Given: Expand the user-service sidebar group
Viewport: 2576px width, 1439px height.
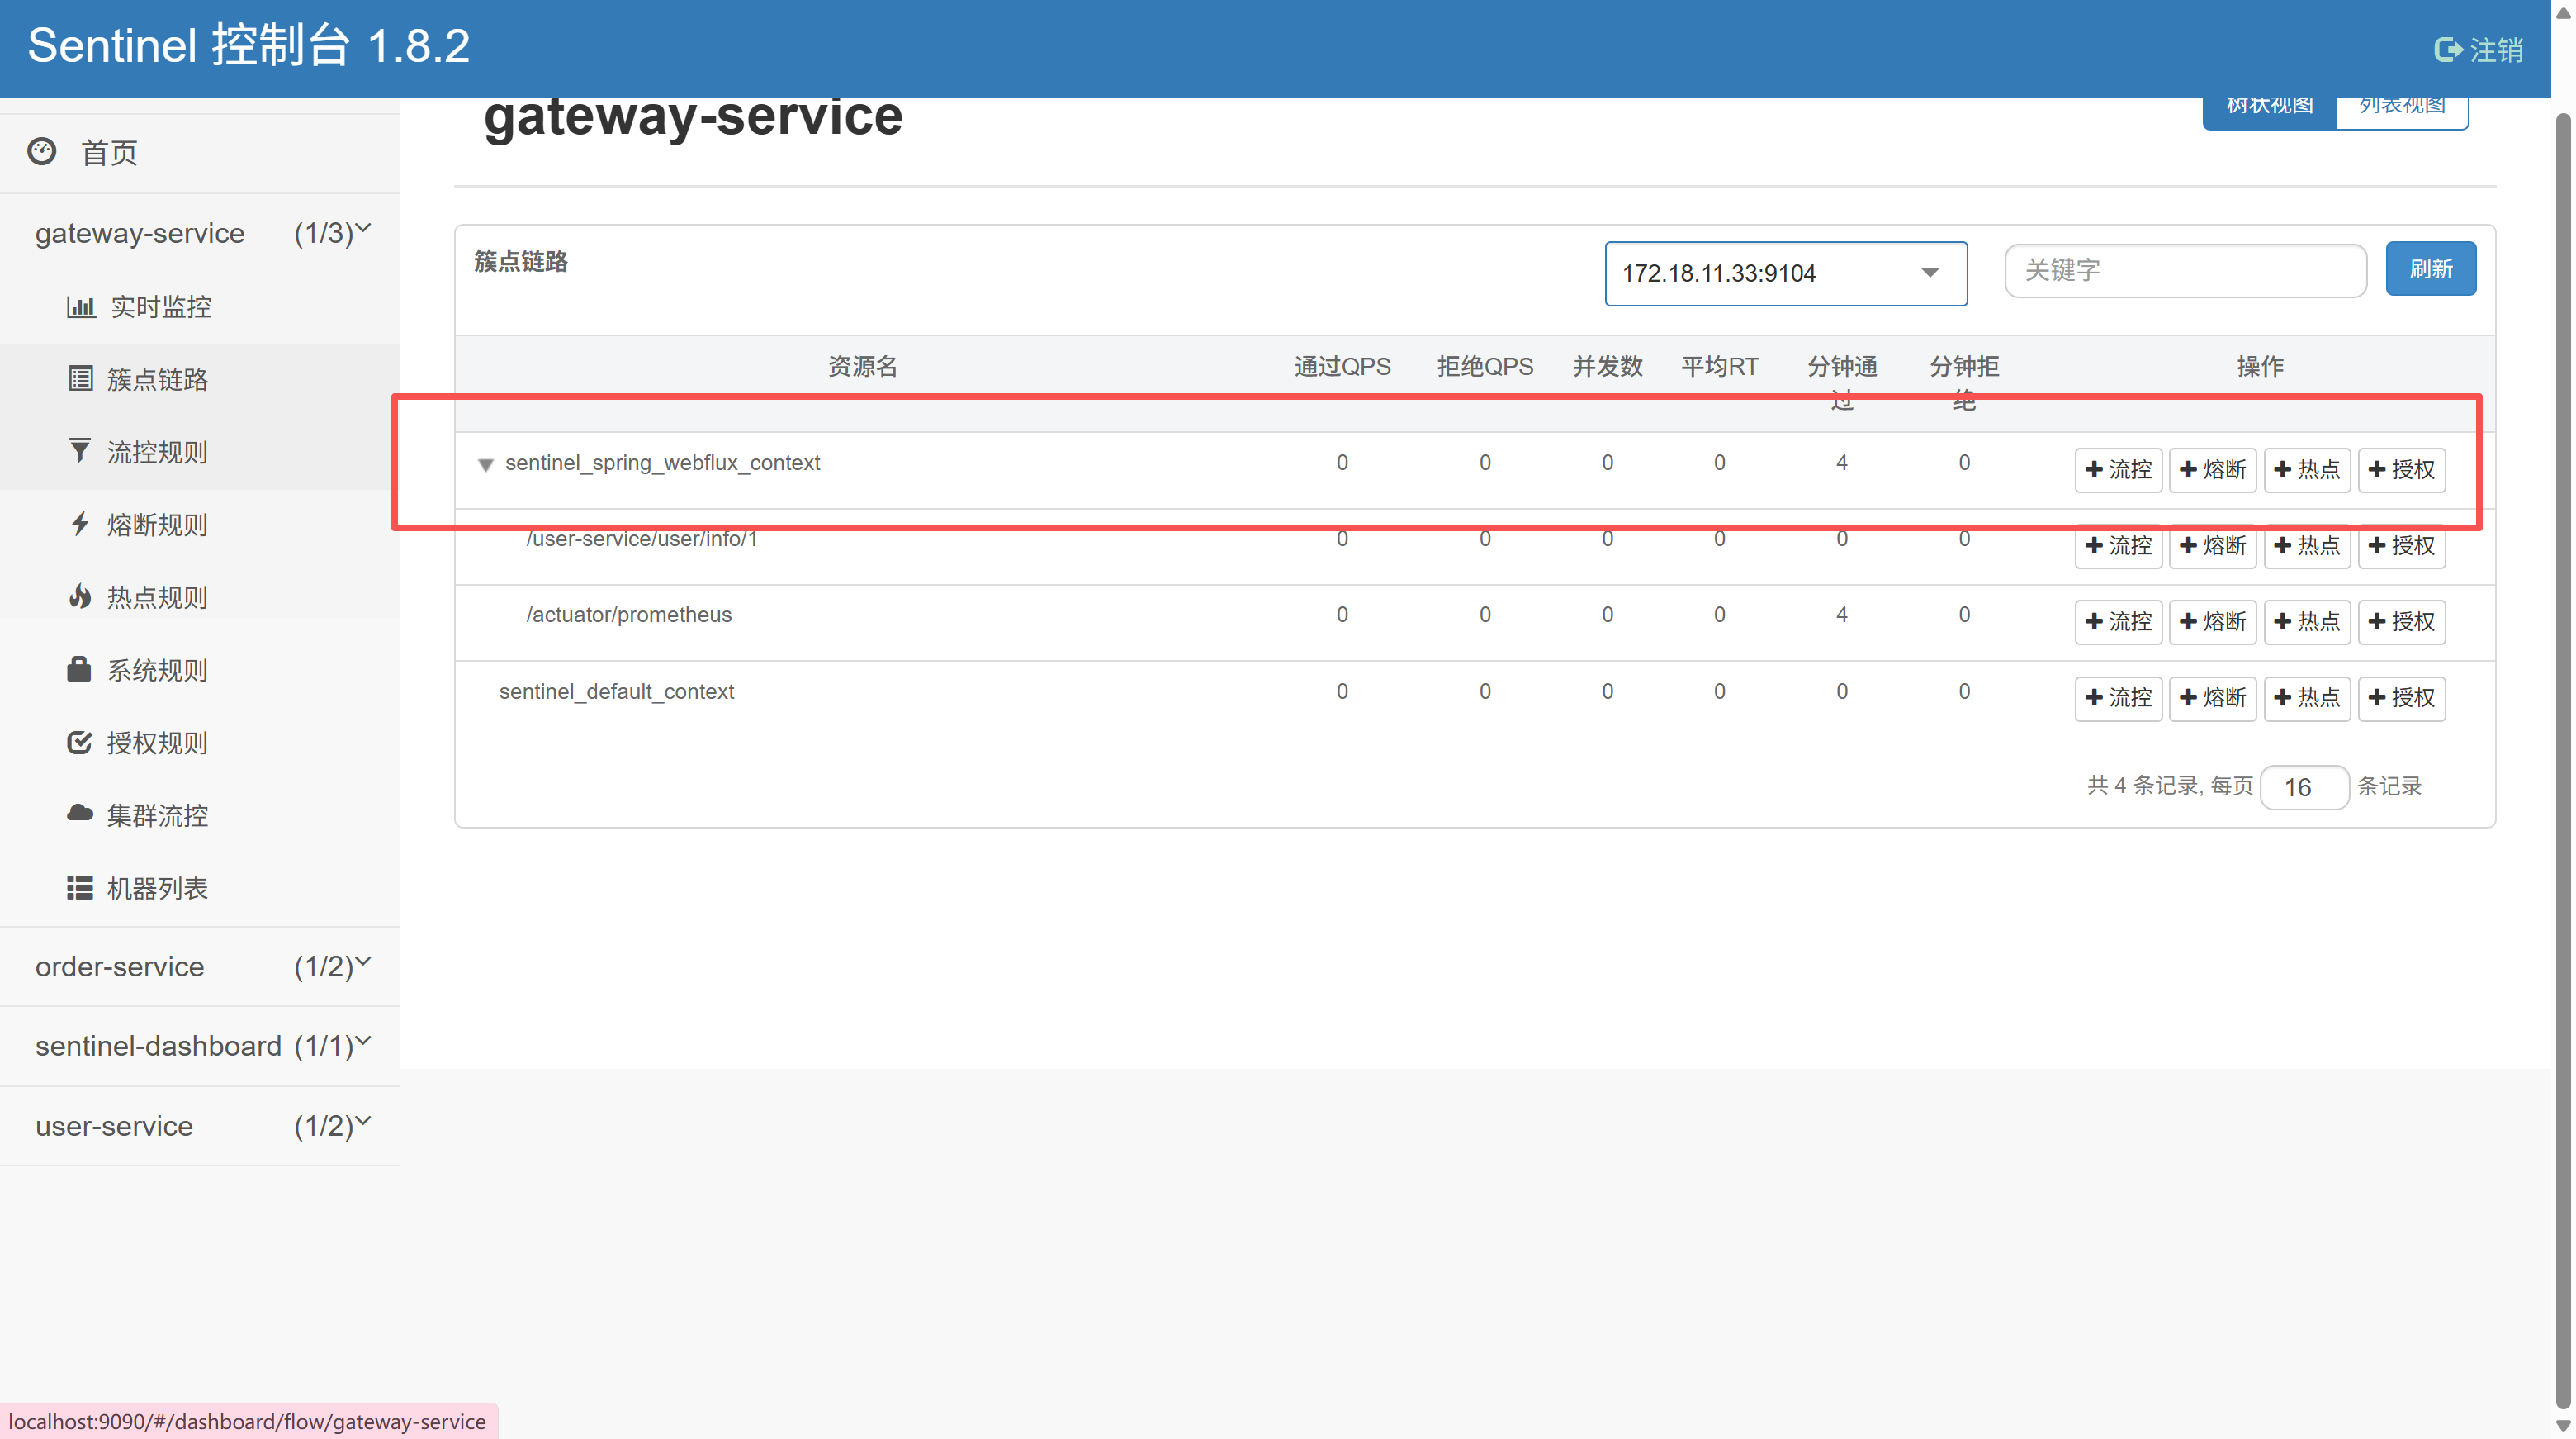Looking at the screenshot, I should coord(200,1126).
